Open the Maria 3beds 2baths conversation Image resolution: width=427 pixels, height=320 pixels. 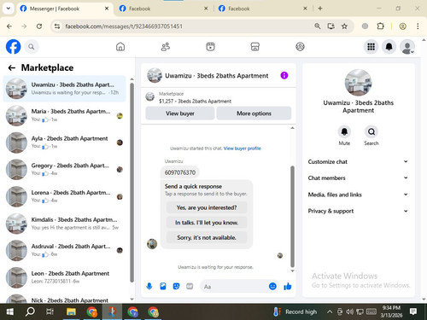[x=64, y=115]
